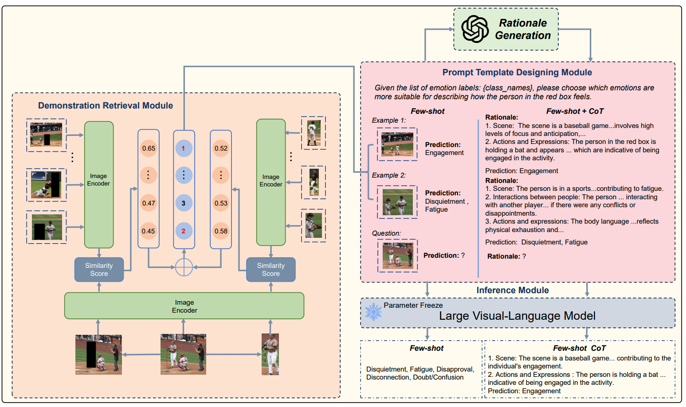Open the Example 2 players thumbnail
The image size is (686, 407).
(x=397, y=202)
